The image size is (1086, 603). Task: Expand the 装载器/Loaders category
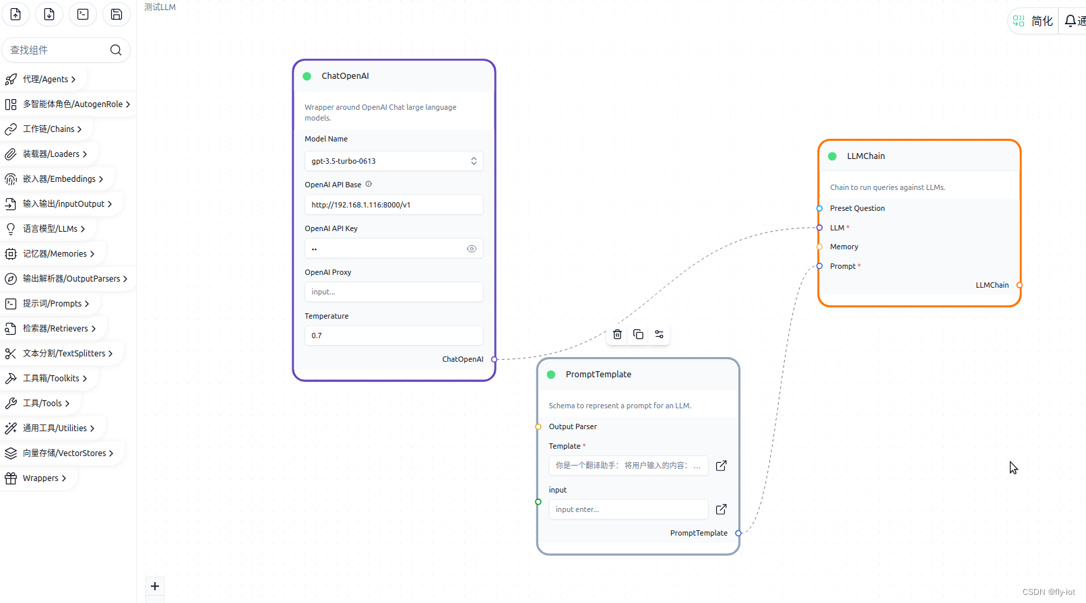coord(49,154)
